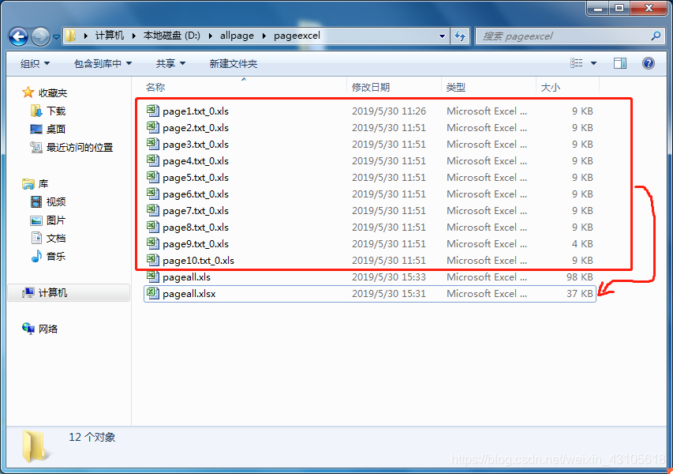The width and height of the screenshot is (673, 474).
Task: Click the Excel icon of pageall.xlsx
Action: (153, 293)
